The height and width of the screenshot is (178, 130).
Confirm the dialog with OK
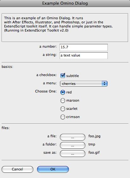53,169
